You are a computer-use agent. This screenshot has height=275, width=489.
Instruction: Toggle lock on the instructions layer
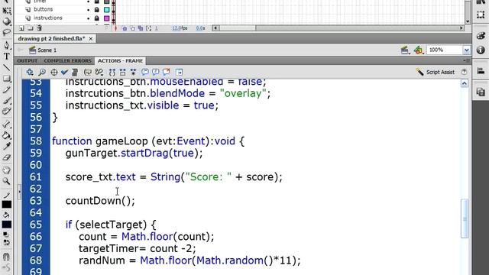pos(97,18)
